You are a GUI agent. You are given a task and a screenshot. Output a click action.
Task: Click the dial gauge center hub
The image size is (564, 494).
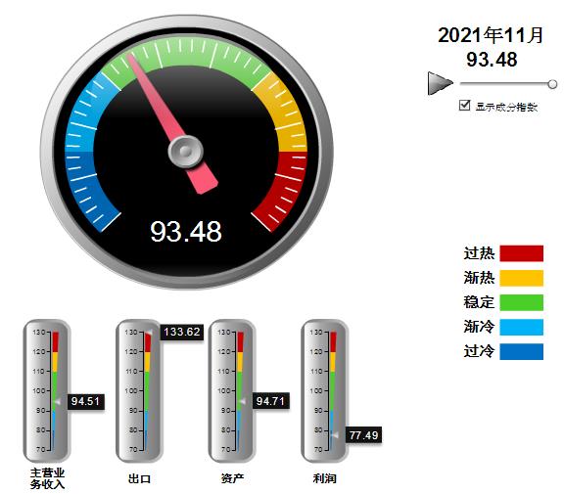[186, 152]
